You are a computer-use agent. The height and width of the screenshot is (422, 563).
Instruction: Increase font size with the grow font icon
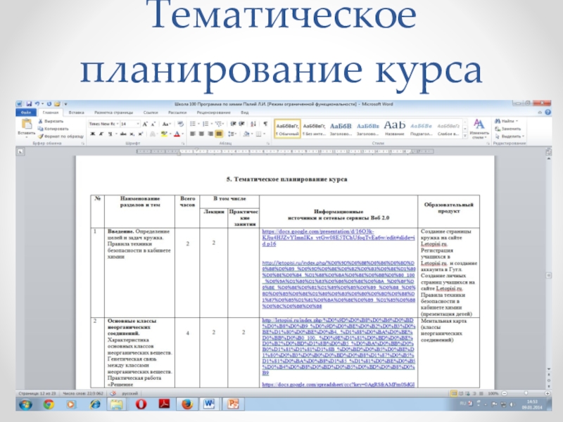tap(145, 124)
